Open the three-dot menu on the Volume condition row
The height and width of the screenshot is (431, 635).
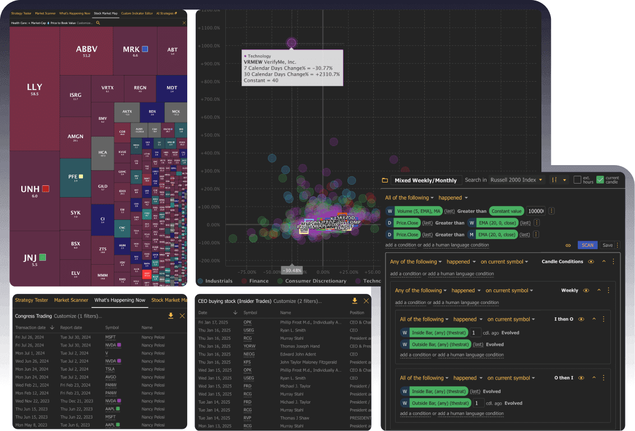(x=550, y=211)
